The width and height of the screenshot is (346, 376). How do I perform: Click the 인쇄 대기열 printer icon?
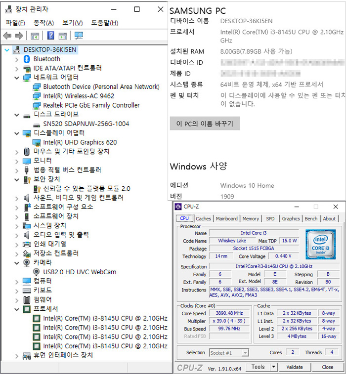point(27,244)
